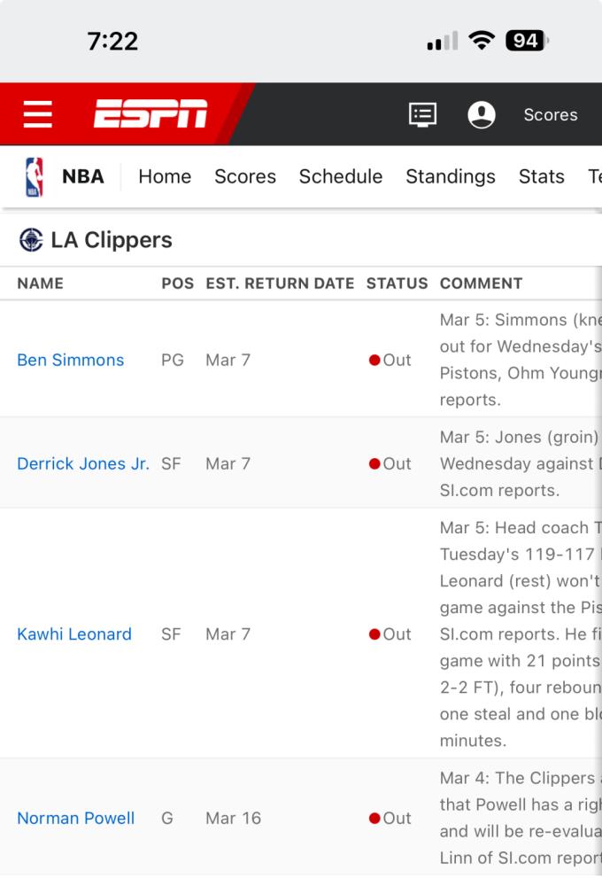The width and height of the screenshot is (602, 886).
Task: Open Norman Powell player link
Action: tap(75, 818)
